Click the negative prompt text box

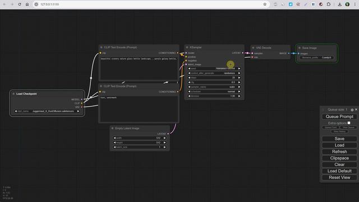coord(139,109)
